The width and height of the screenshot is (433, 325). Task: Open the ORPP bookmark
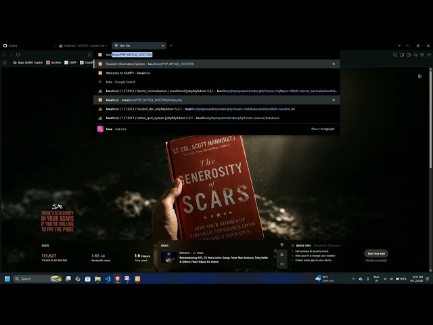pyautogui.click(x=70, y=62)
